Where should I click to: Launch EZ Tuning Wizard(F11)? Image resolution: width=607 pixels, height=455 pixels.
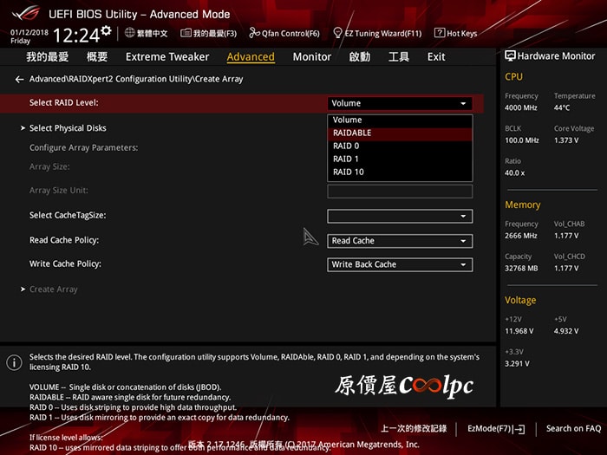[383, 33]
